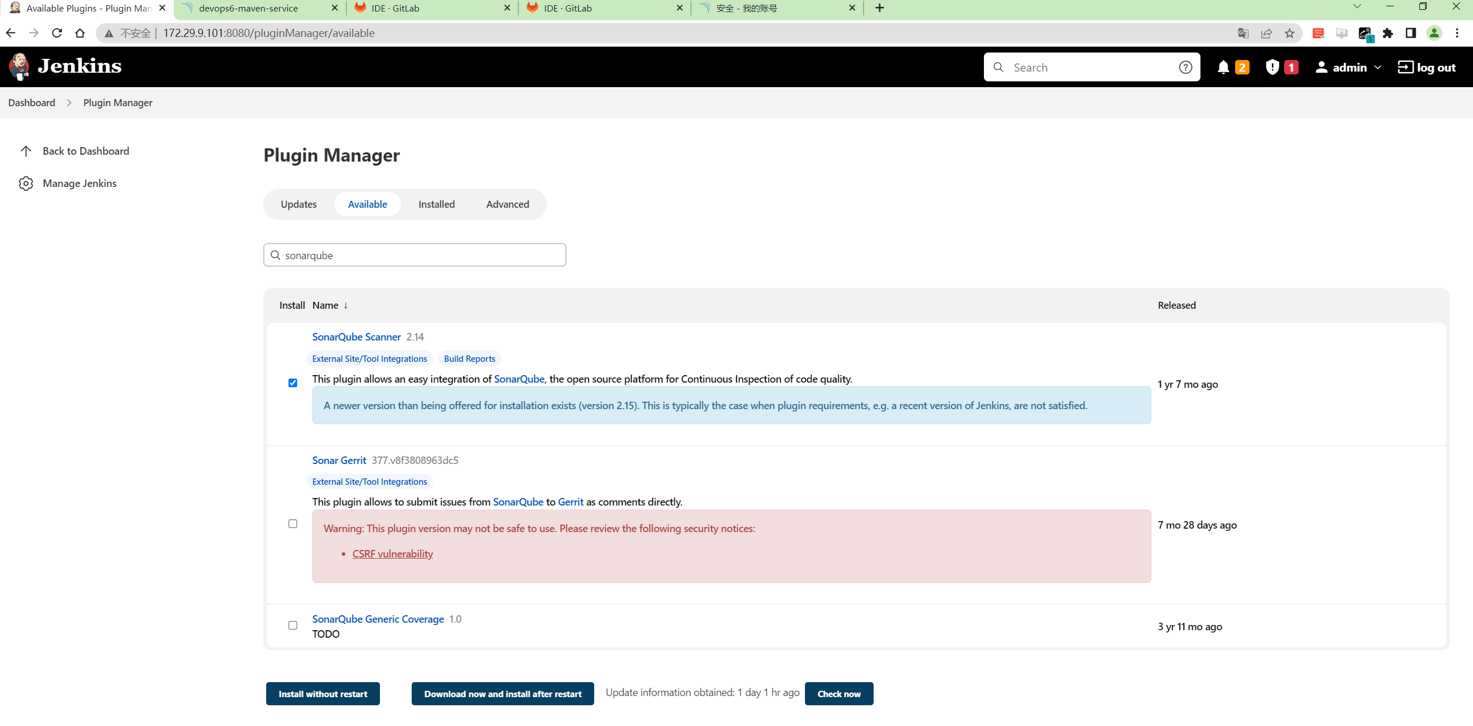Image resolution: width=1473 pixels, height=726 pixels.
Task: Switch to the 安全 - 我的账号 browser tab
Action: [777, 8]
